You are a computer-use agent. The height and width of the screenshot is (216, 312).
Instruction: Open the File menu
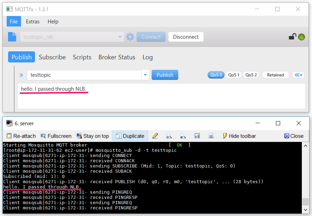(x=14, y=21)
